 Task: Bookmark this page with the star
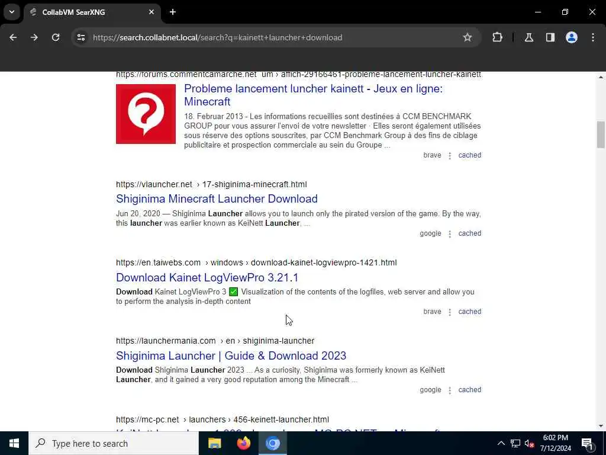[x=468, y=37]
